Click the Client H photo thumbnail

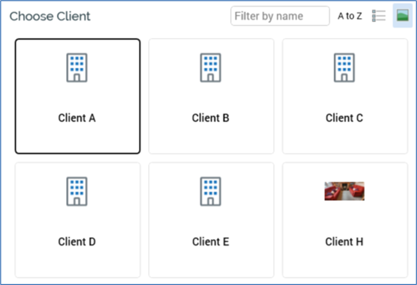(x=344, y=191)
